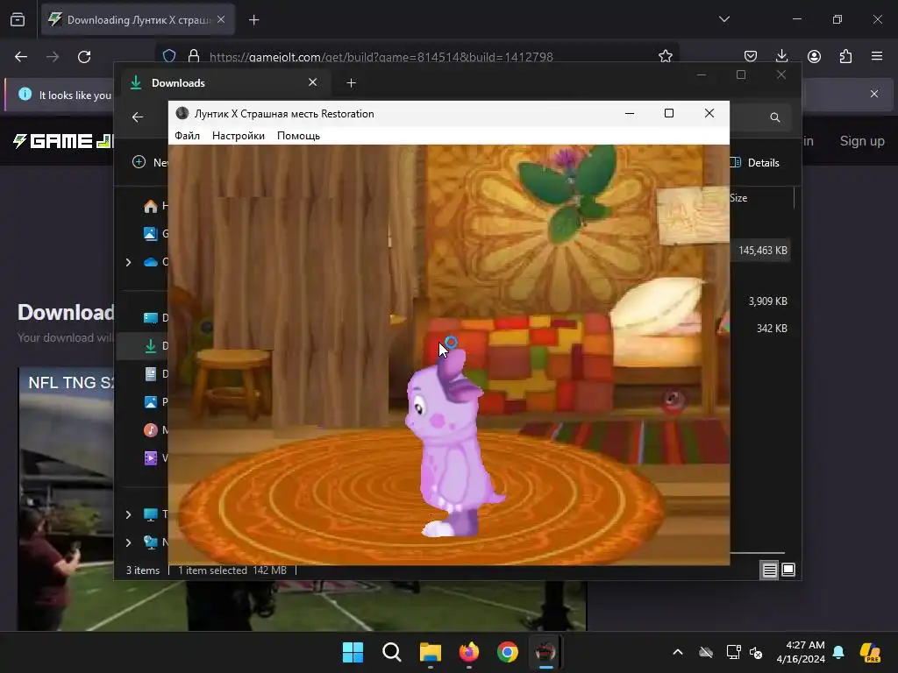Viewport: 898px width, 673px height.
Task: Dismiss the 'It looks like you' notification bar
Action: (874, 93)
